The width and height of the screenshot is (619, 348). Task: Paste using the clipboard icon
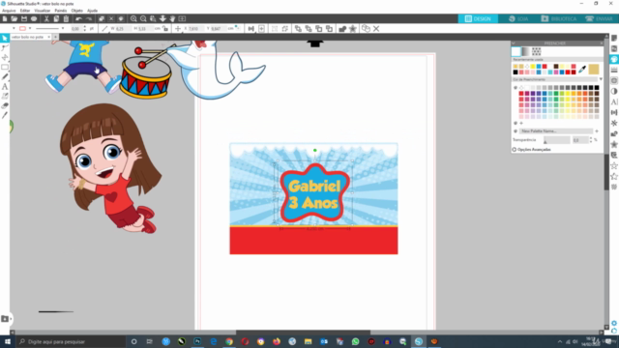point(66,18)
